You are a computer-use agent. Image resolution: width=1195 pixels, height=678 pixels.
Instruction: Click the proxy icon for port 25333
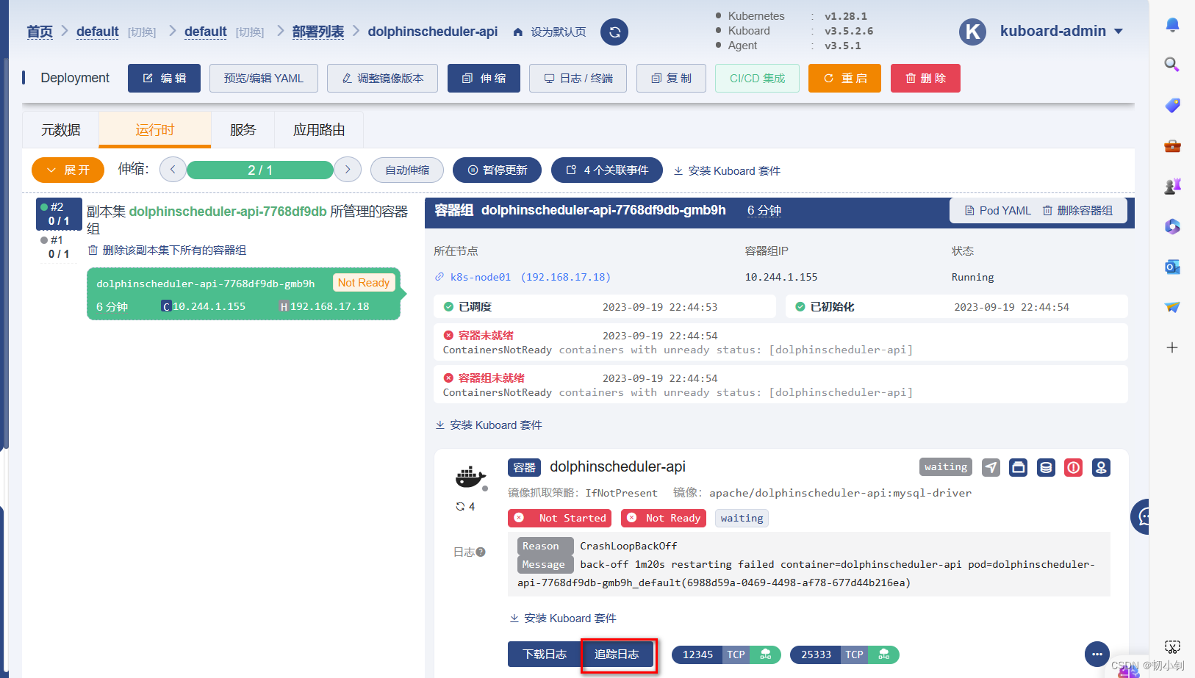click(883, 654)
